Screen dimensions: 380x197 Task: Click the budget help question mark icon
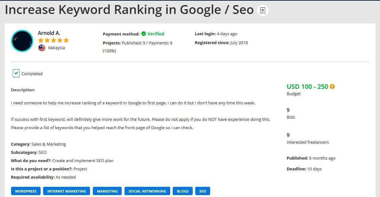[x=332, y=87]
